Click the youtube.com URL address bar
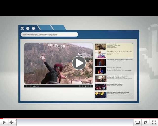Screen dimensions: 158x126 point(49,35)
